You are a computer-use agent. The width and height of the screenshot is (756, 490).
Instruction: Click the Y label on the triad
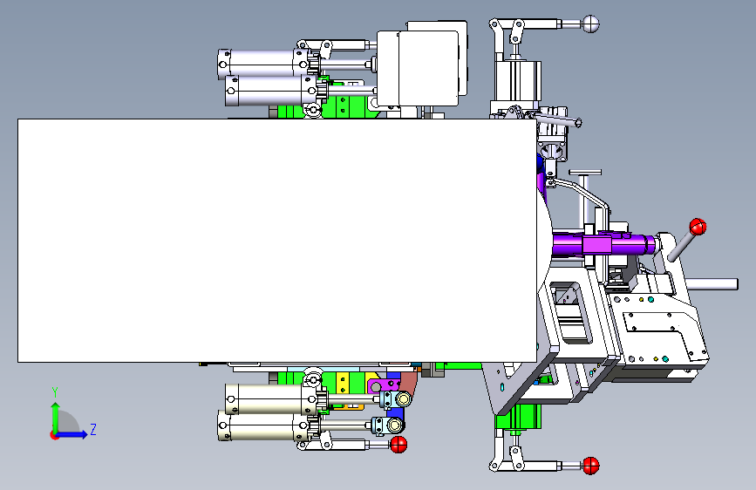(55, 392)
